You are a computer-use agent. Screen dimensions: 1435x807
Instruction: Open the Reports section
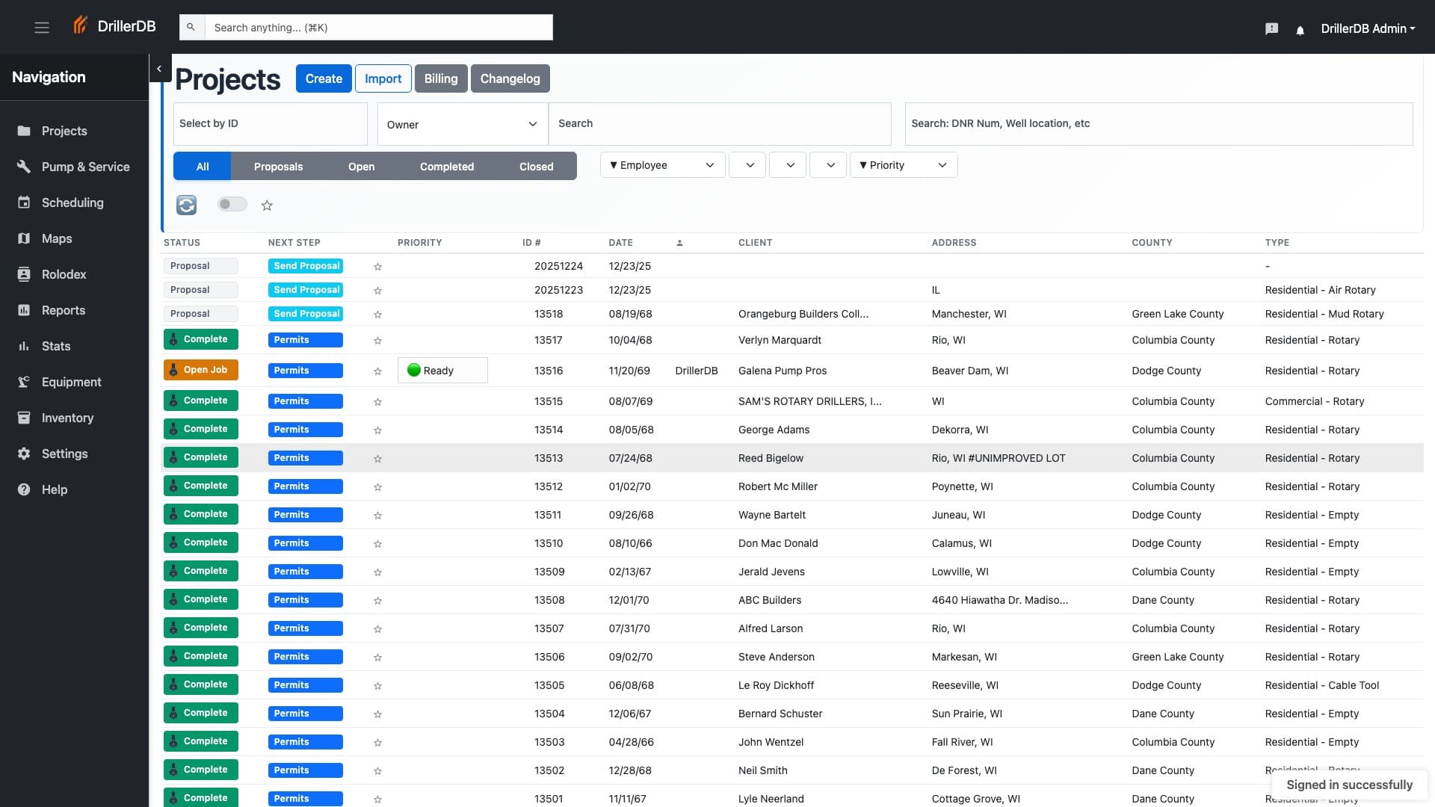pos(64,310)
